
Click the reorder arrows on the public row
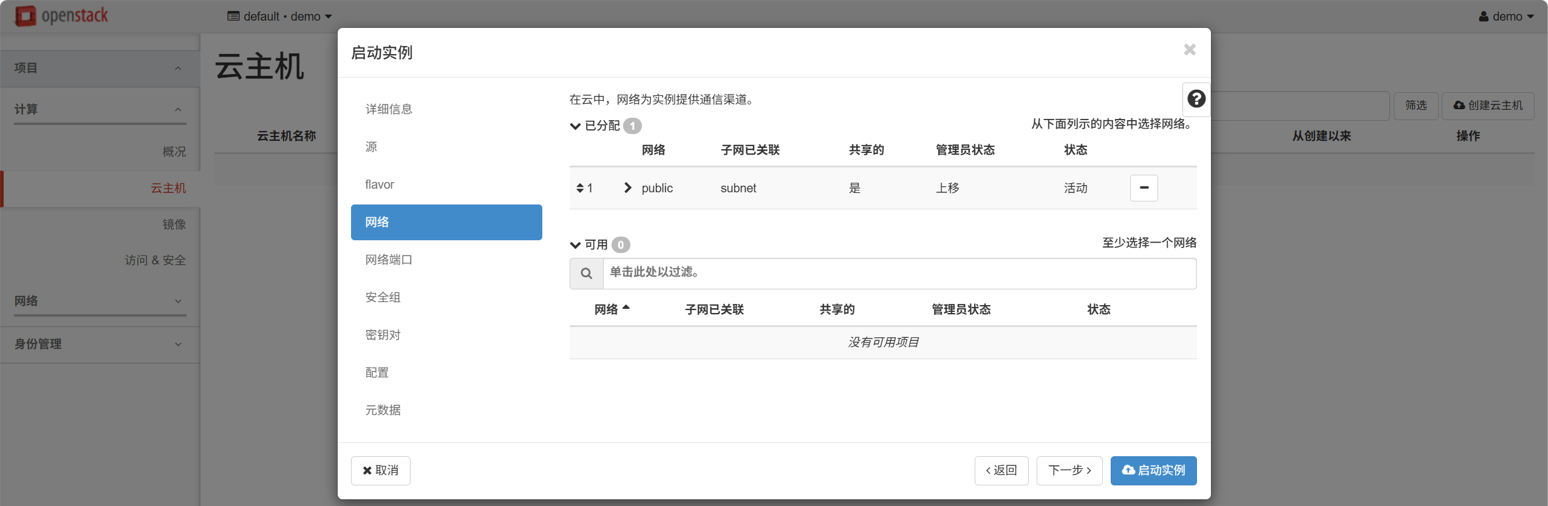[x=580, y=188]
